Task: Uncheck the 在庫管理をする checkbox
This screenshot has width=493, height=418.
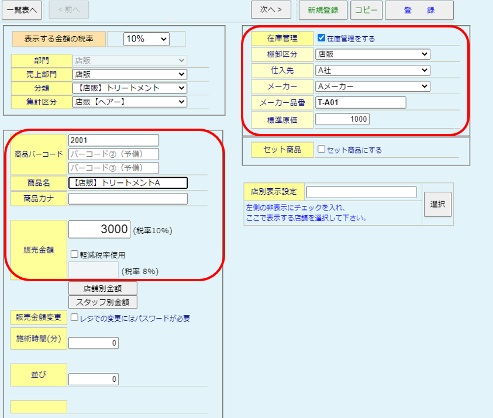Action: 321,38
